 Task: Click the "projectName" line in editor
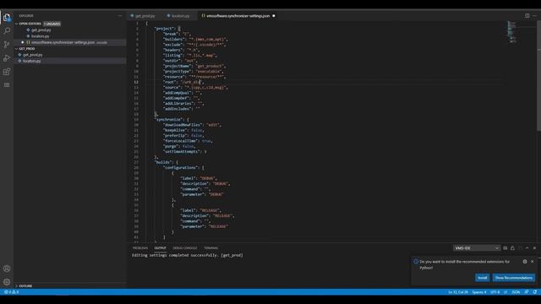(194, 66)
